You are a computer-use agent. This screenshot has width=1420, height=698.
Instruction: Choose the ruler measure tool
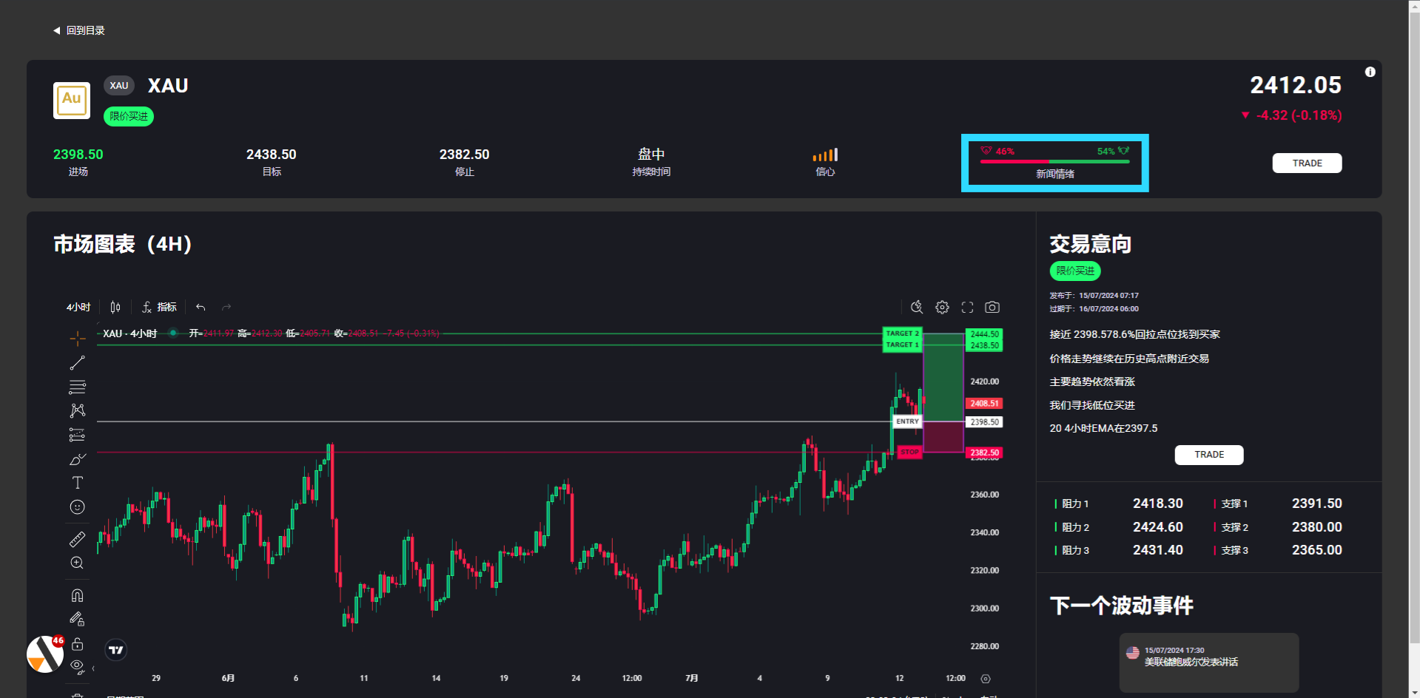pyautogui.click(x=77, y=540)
